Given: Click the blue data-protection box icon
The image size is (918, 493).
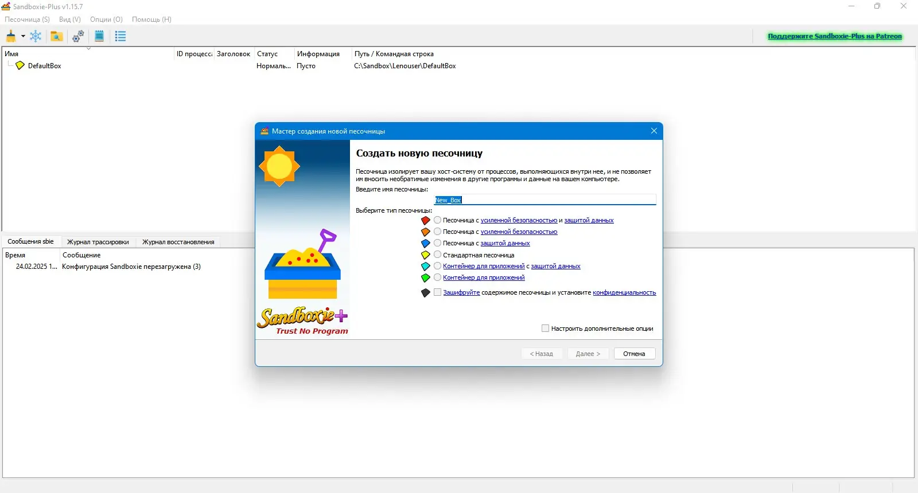Looking at the screenshot, I should pos(426,243).
